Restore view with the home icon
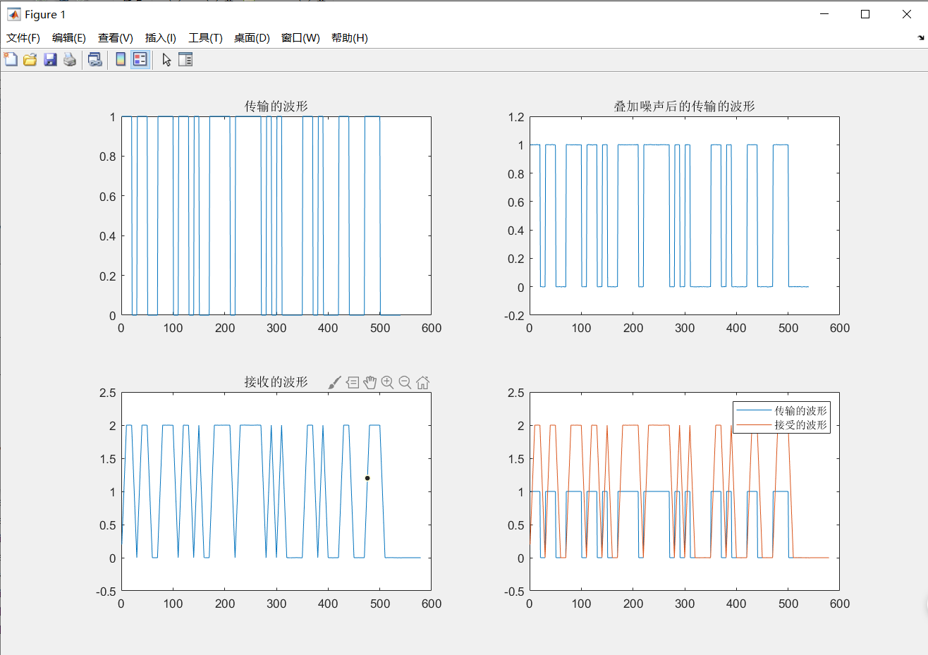The height and width of the screenshot is (655, 928). (x=422, y=382)
